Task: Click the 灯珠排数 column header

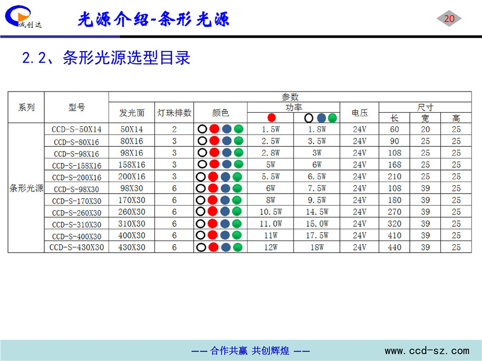Action: tap(174, 113)
